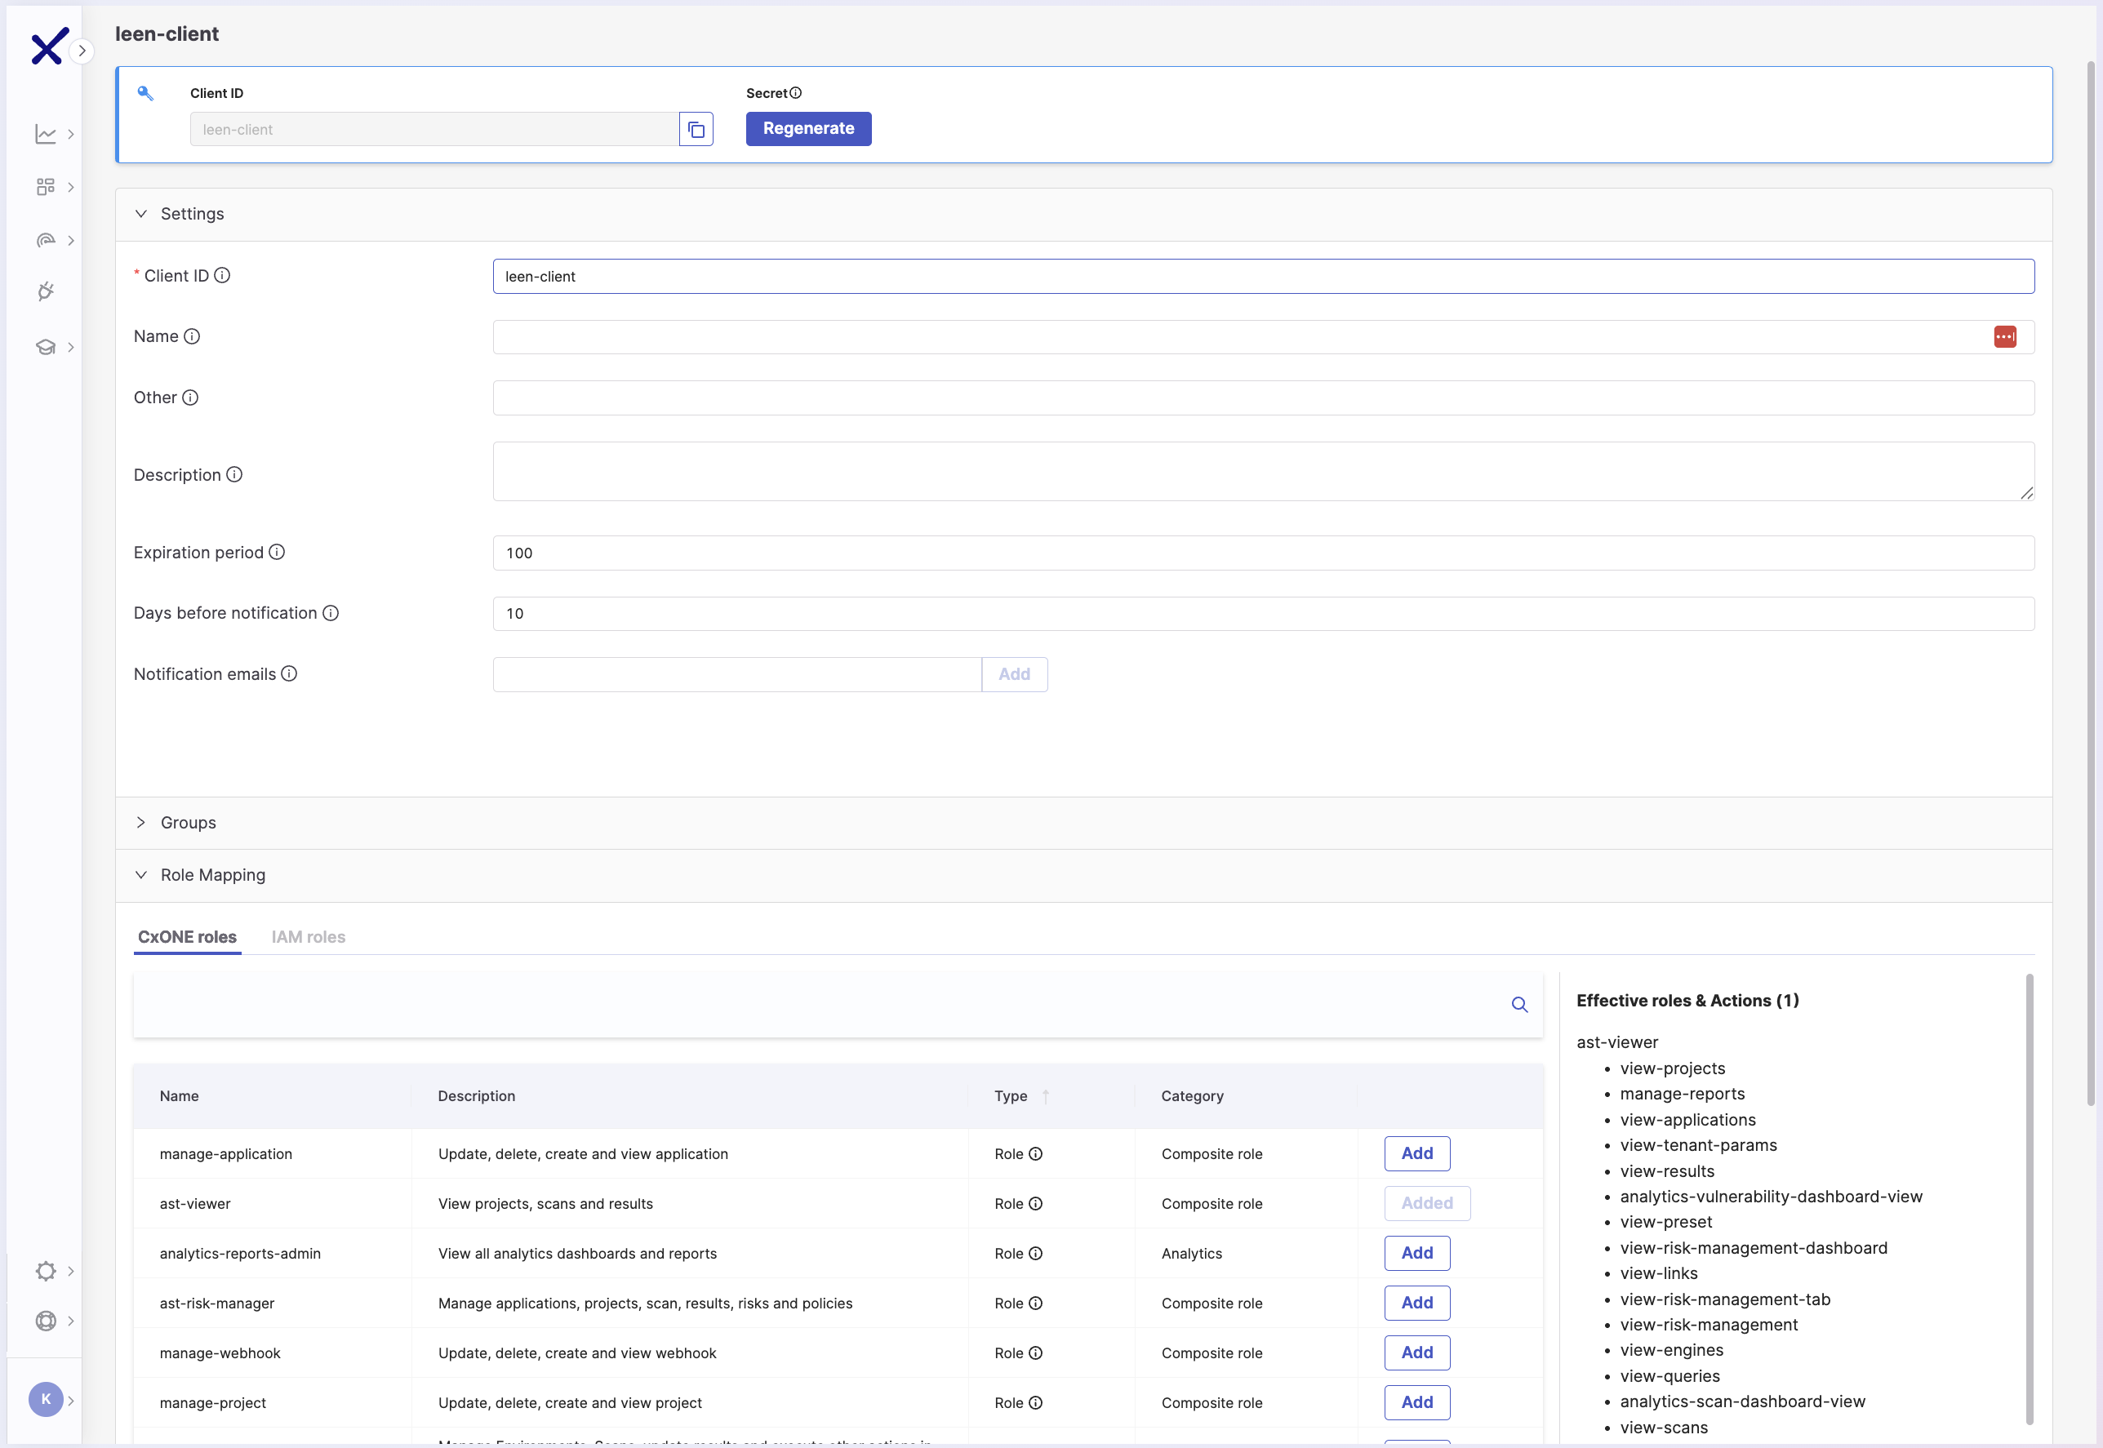Click the Secret info icon

point(796,93)
